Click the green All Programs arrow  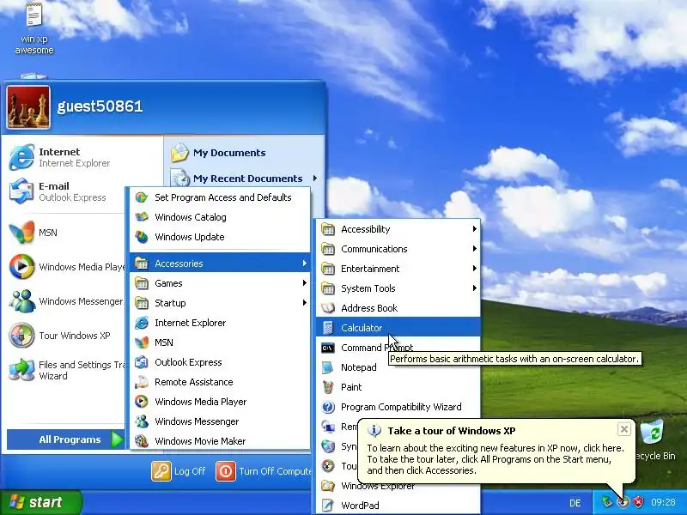117,439
